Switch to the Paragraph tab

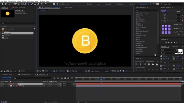[175, 46]
